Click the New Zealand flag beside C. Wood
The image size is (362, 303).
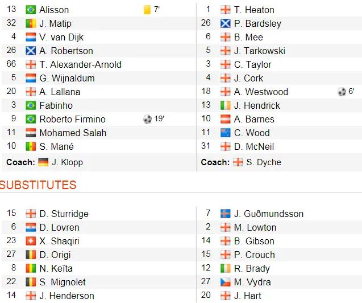(226, 133)
